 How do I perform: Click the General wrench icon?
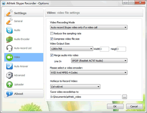coord(9,21)
